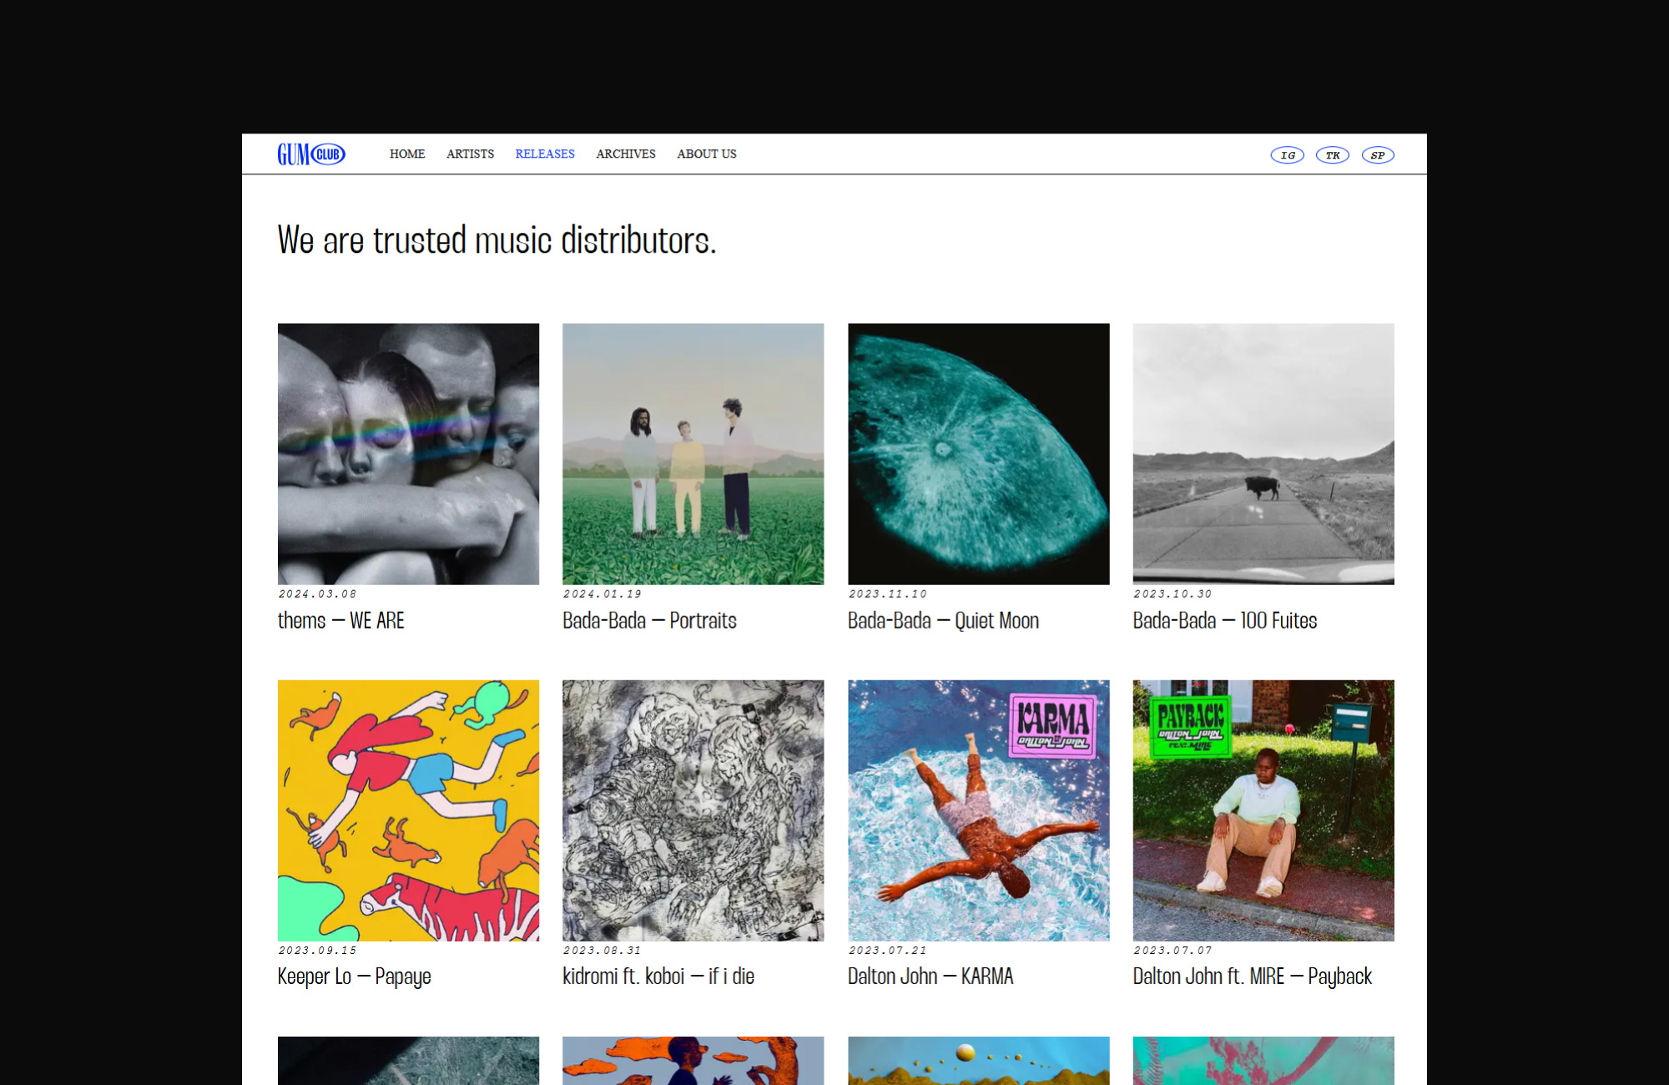The width and height of the screenshot is (1669, 1085).
Task: Open the IG social icon
Action: (x=1287, y=155)
